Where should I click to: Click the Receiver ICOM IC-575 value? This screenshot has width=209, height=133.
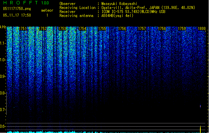point(133,12)
